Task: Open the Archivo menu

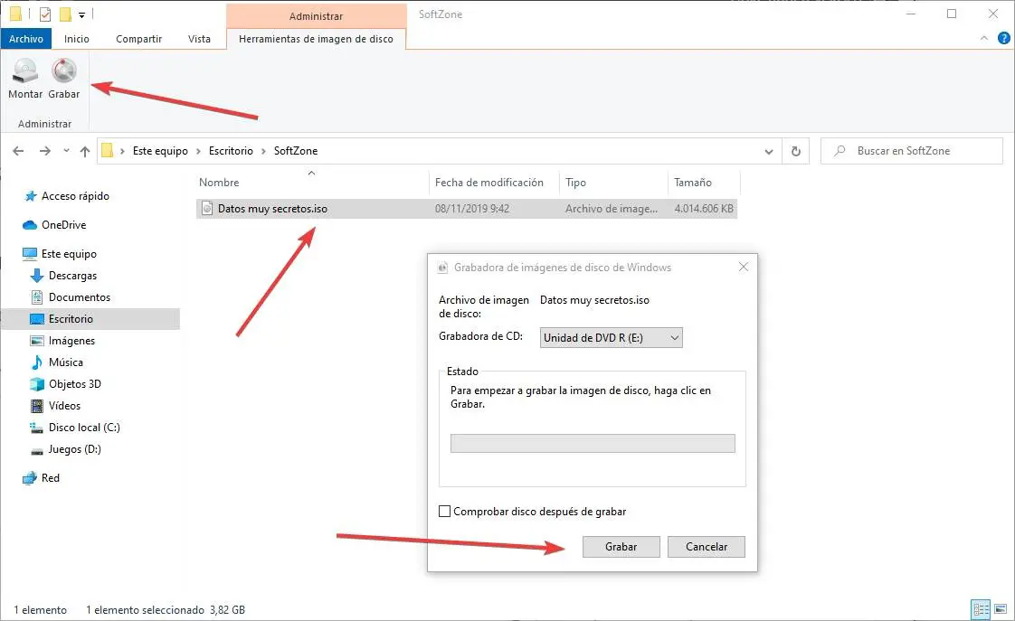Action: coord(26,39)
